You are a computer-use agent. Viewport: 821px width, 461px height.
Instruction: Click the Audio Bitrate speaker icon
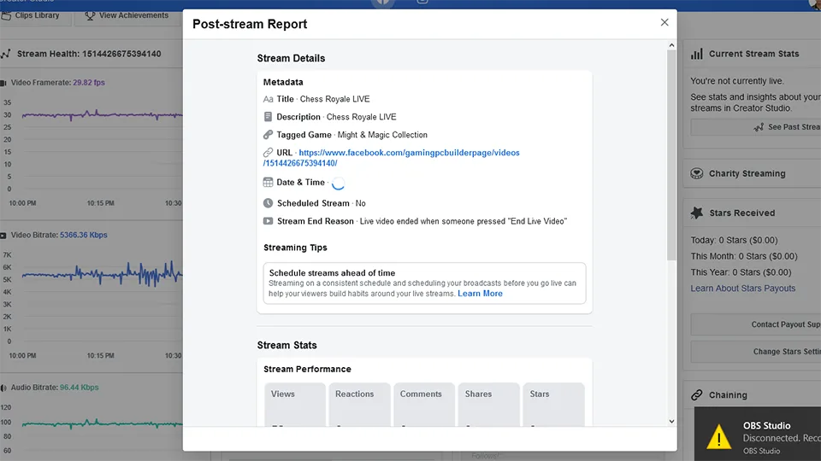pyautogui.click(x=3, y=388)
